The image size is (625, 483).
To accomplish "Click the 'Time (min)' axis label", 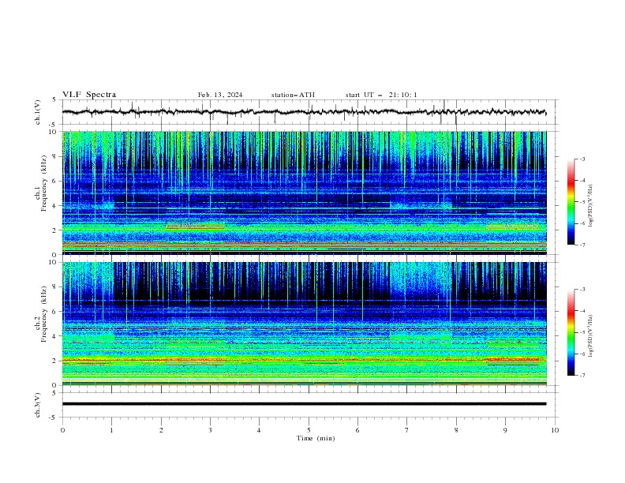I will (x=316, y=438).
